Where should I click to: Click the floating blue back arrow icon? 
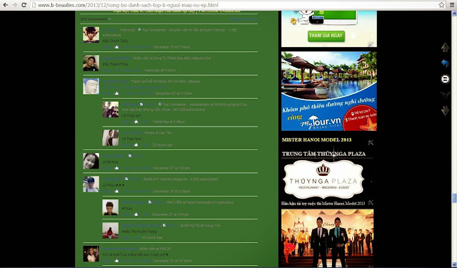coord(445,63)
